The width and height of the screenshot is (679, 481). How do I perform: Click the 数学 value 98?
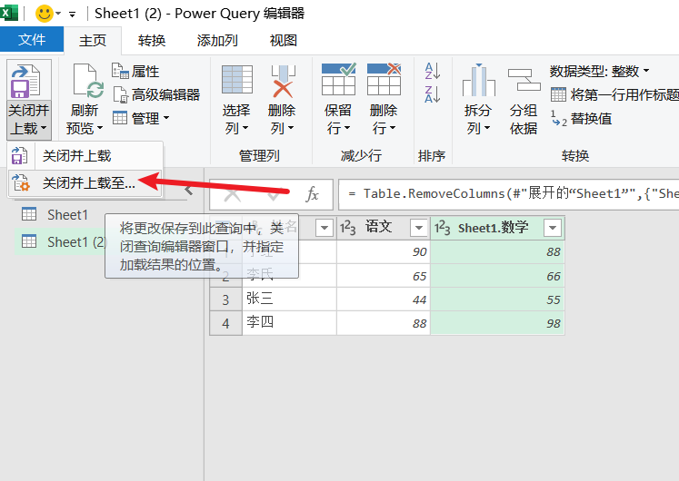pos(497,323)
